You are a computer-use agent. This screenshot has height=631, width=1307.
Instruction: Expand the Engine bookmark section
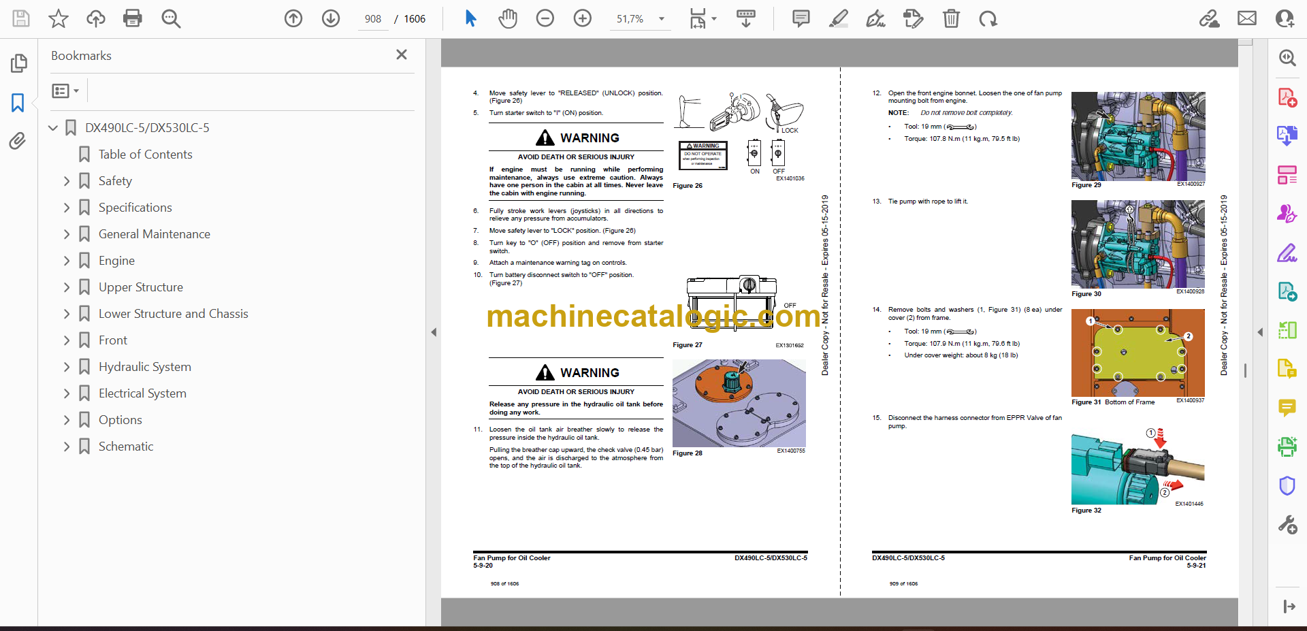[67, 261]
